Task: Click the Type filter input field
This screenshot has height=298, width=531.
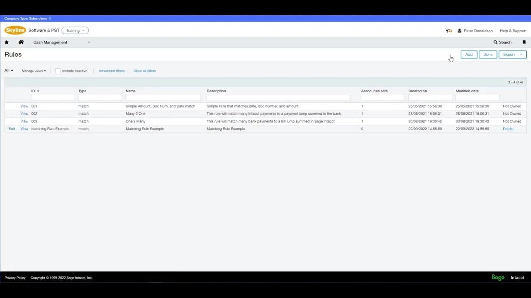Action: click(x=100, y=98)
